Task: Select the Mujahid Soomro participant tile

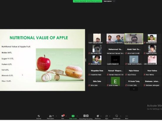Action: tap(152, 50)
